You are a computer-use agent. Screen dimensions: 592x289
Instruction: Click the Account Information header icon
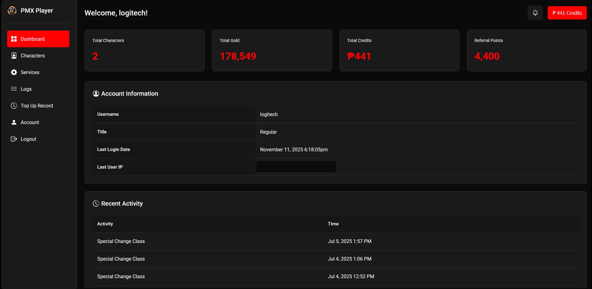pyautogui.click(x=96, y=94)
